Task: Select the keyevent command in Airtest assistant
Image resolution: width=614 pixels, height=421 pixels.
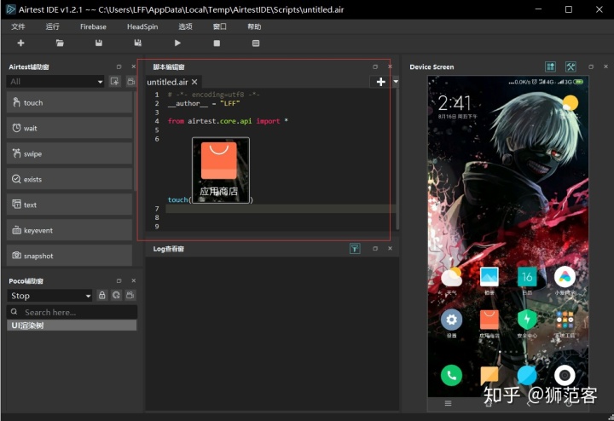Action: click(69, 230)
